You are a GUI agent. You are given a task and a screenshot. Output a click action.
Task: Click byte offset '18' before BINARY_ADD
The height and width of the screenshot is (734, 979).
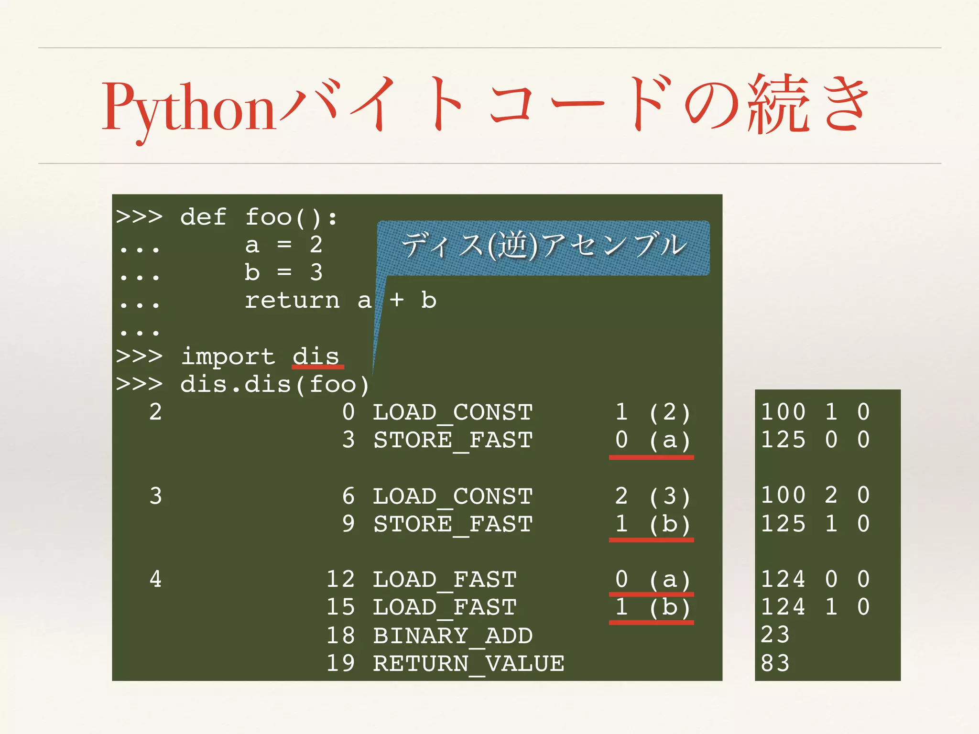tap(341, 636)
